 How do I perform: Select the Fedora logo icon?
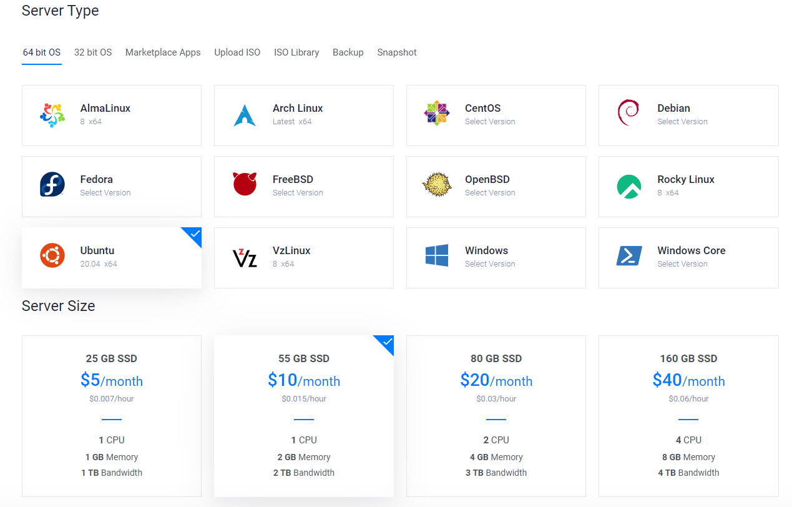point(52,185)
